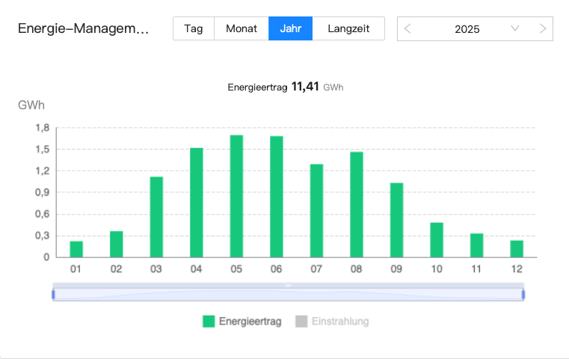The image size is (569, 359).
Task: Click the 2025 year selector field
Action: point(467,29)
